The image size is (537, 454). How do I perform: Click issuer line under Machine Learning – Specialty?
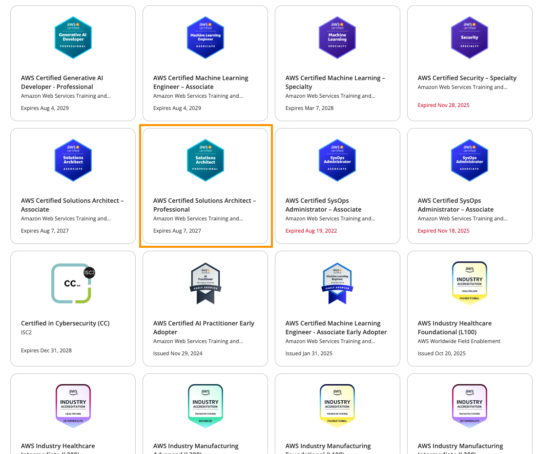(330, 96)
